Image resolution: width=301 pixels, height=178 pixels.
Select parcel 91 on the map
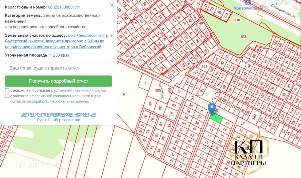(176, 98)
